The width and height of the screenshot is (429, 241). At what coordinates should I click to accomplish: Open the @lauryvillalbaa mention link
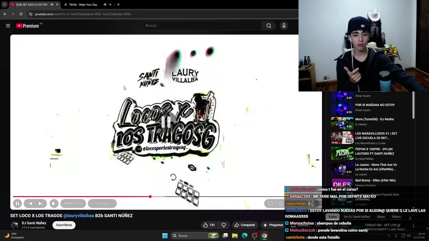[x=79, y=216]
